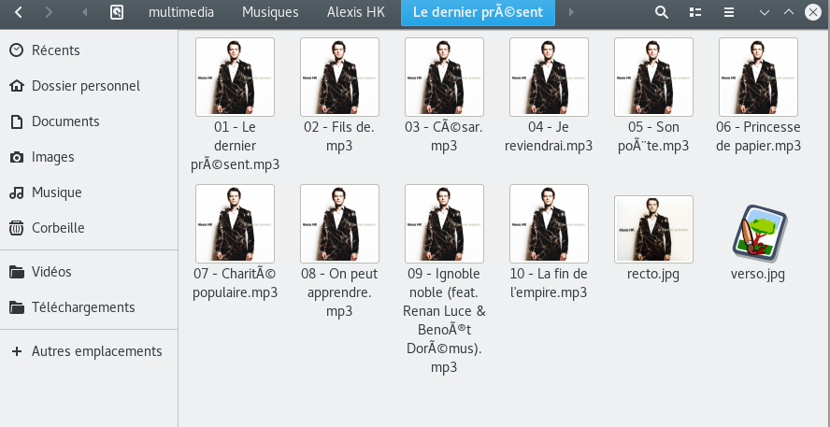Open the disk drive root icon in path bar
Screen dimensions: 830x427
tap(117, 12)
